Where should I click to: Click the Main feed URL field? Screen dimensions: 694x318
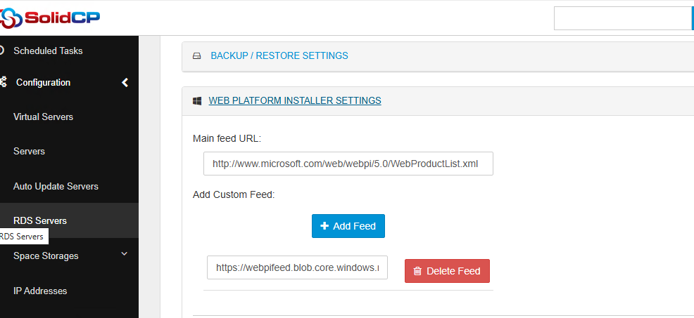click(x=348, y=164)
